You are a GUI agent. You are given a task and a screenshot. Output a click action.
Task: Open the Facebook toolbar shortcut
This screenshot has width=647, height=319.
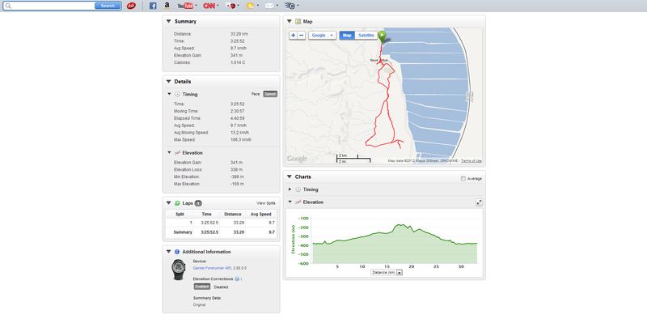153,6
